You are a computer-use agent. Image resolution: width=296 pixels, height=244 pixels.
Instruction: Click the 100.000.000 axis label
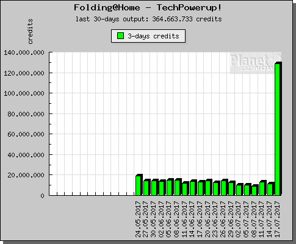click(x=24, y=93)
